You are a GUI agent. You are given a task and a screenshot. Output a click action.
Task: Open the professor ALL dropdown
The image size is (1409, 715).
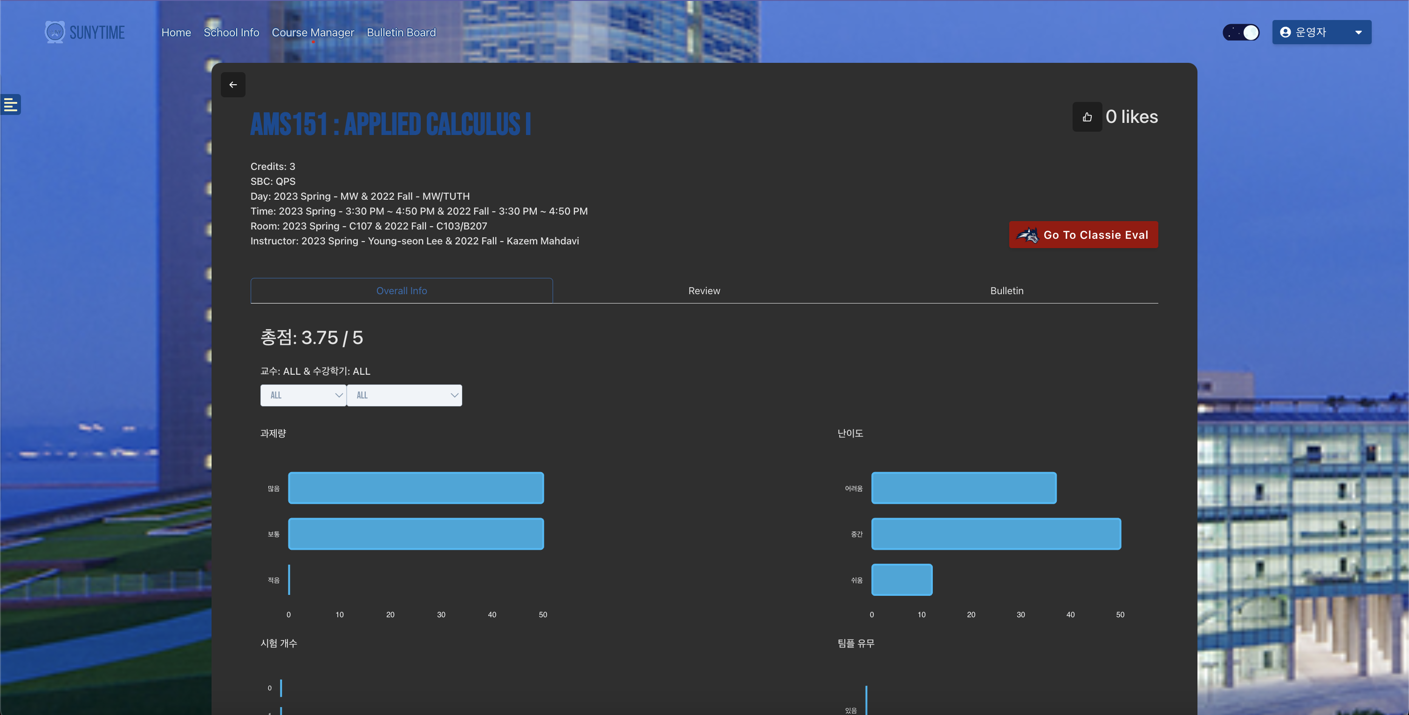[303, 395]
